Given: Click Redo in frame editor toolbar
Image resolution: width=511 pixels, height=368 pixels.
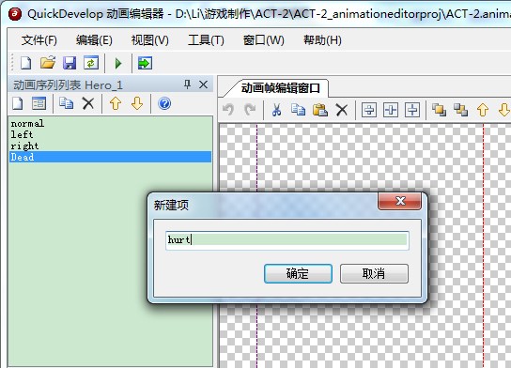Looking at the screenshot, I should [250, 110].
